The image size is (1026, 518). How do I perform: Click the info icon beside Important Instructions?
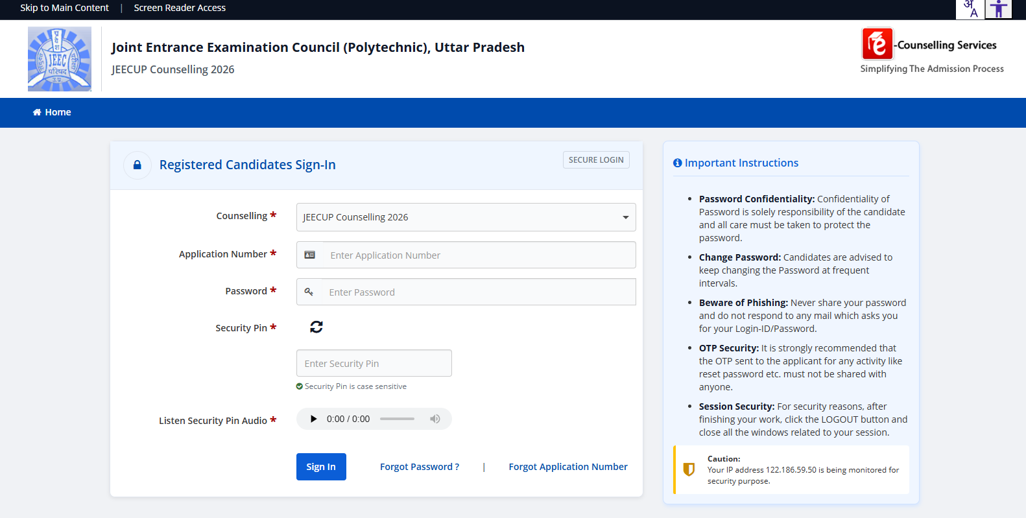tap(678, 163)
